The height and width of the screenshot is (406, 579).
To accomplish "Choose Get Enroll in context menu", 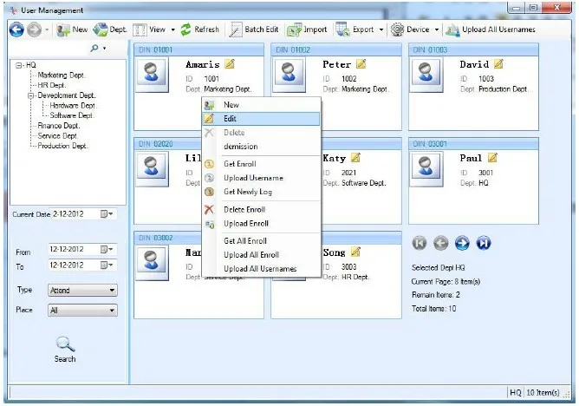I will [x=261, y=164].
